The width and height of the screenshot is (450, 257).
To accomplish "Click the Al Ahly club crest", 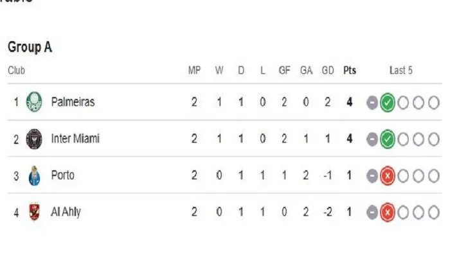I will pos(35,212).
